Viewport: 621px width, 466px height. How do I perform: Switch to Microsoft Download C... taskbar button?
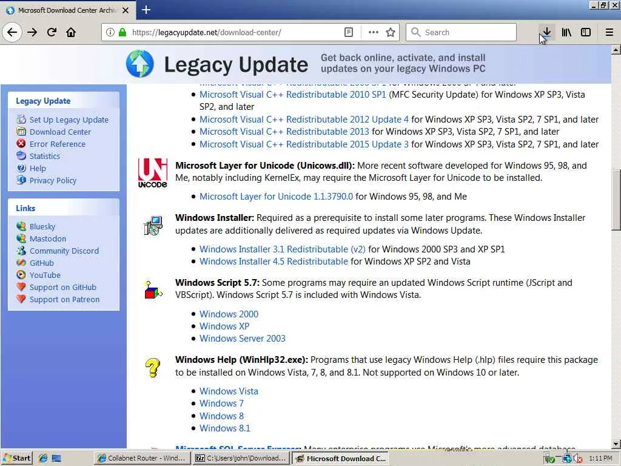341,458
